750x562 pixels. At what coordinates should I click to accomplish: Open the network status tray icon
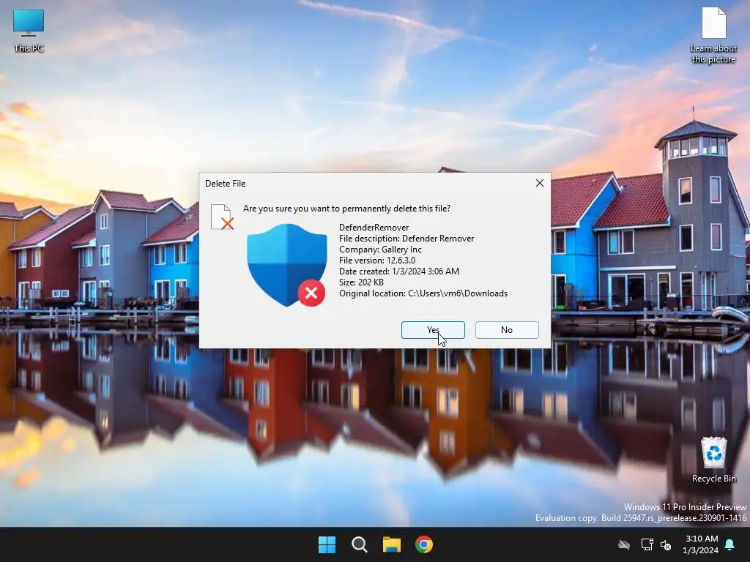[x=647, y=544]
